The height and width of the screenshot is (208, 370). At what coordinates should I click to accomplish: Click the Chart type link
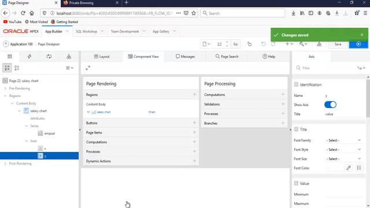(x=151, y=112)
